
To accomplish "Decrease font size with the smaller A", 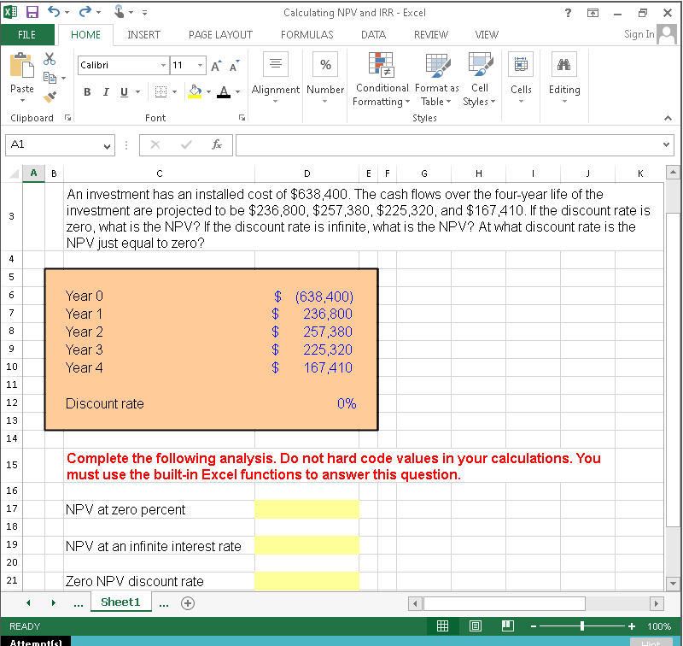I will [x=234, y=67].
